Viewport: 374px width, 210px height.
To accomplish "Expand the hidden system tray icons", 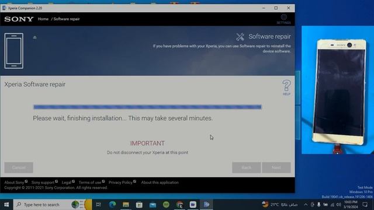I will click(x=306, y=205).
